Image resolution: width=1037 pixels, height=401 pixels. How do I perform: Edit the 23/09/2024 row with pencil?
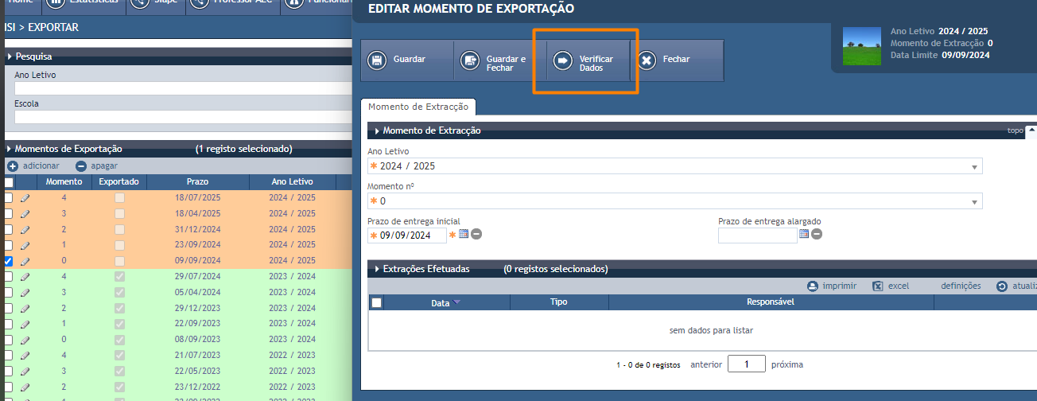[x=25, y=244]
